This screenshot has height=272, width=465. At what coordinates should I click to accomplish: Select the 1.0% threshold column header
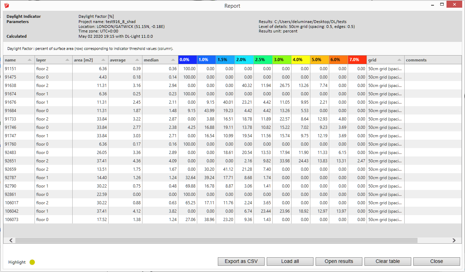click(206, 60)
